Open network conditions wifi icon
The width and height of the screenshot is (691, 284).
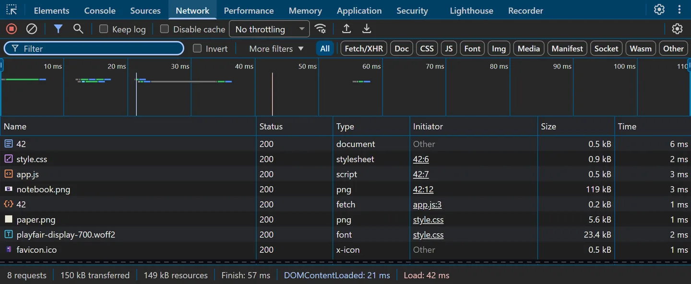point(321,29)
